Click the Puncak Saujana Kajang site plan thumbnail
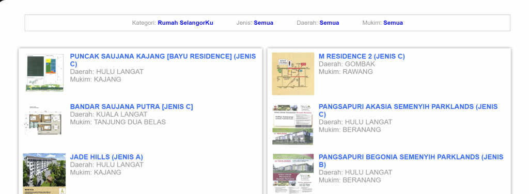529x194 pixels. (x=44, y=72)
